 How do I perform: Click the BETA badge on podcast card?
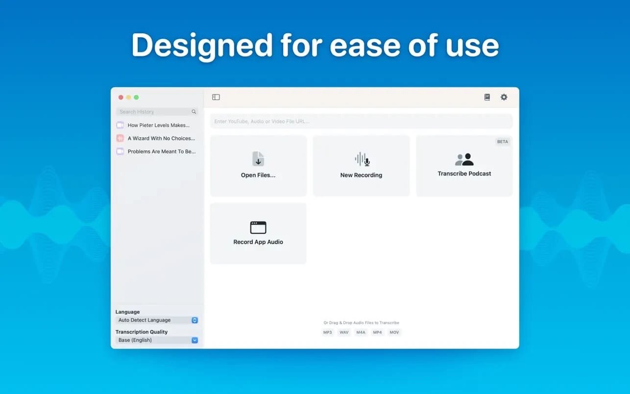click(503, 142)
